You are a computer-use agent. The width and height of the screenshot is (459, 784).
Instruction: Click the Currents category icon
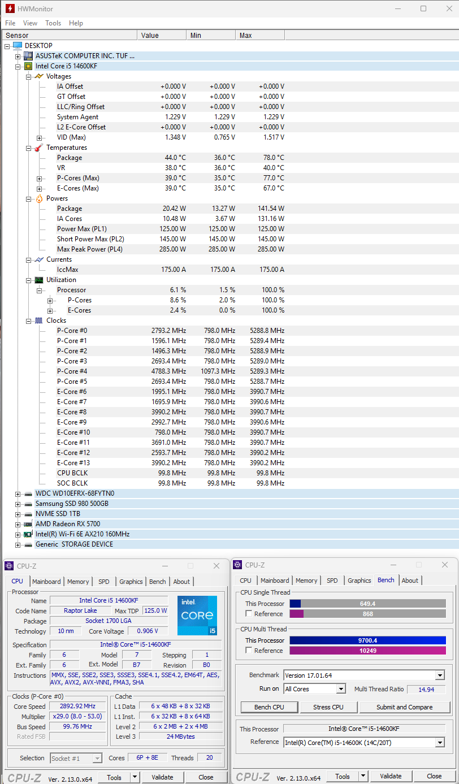coord(38,259)
